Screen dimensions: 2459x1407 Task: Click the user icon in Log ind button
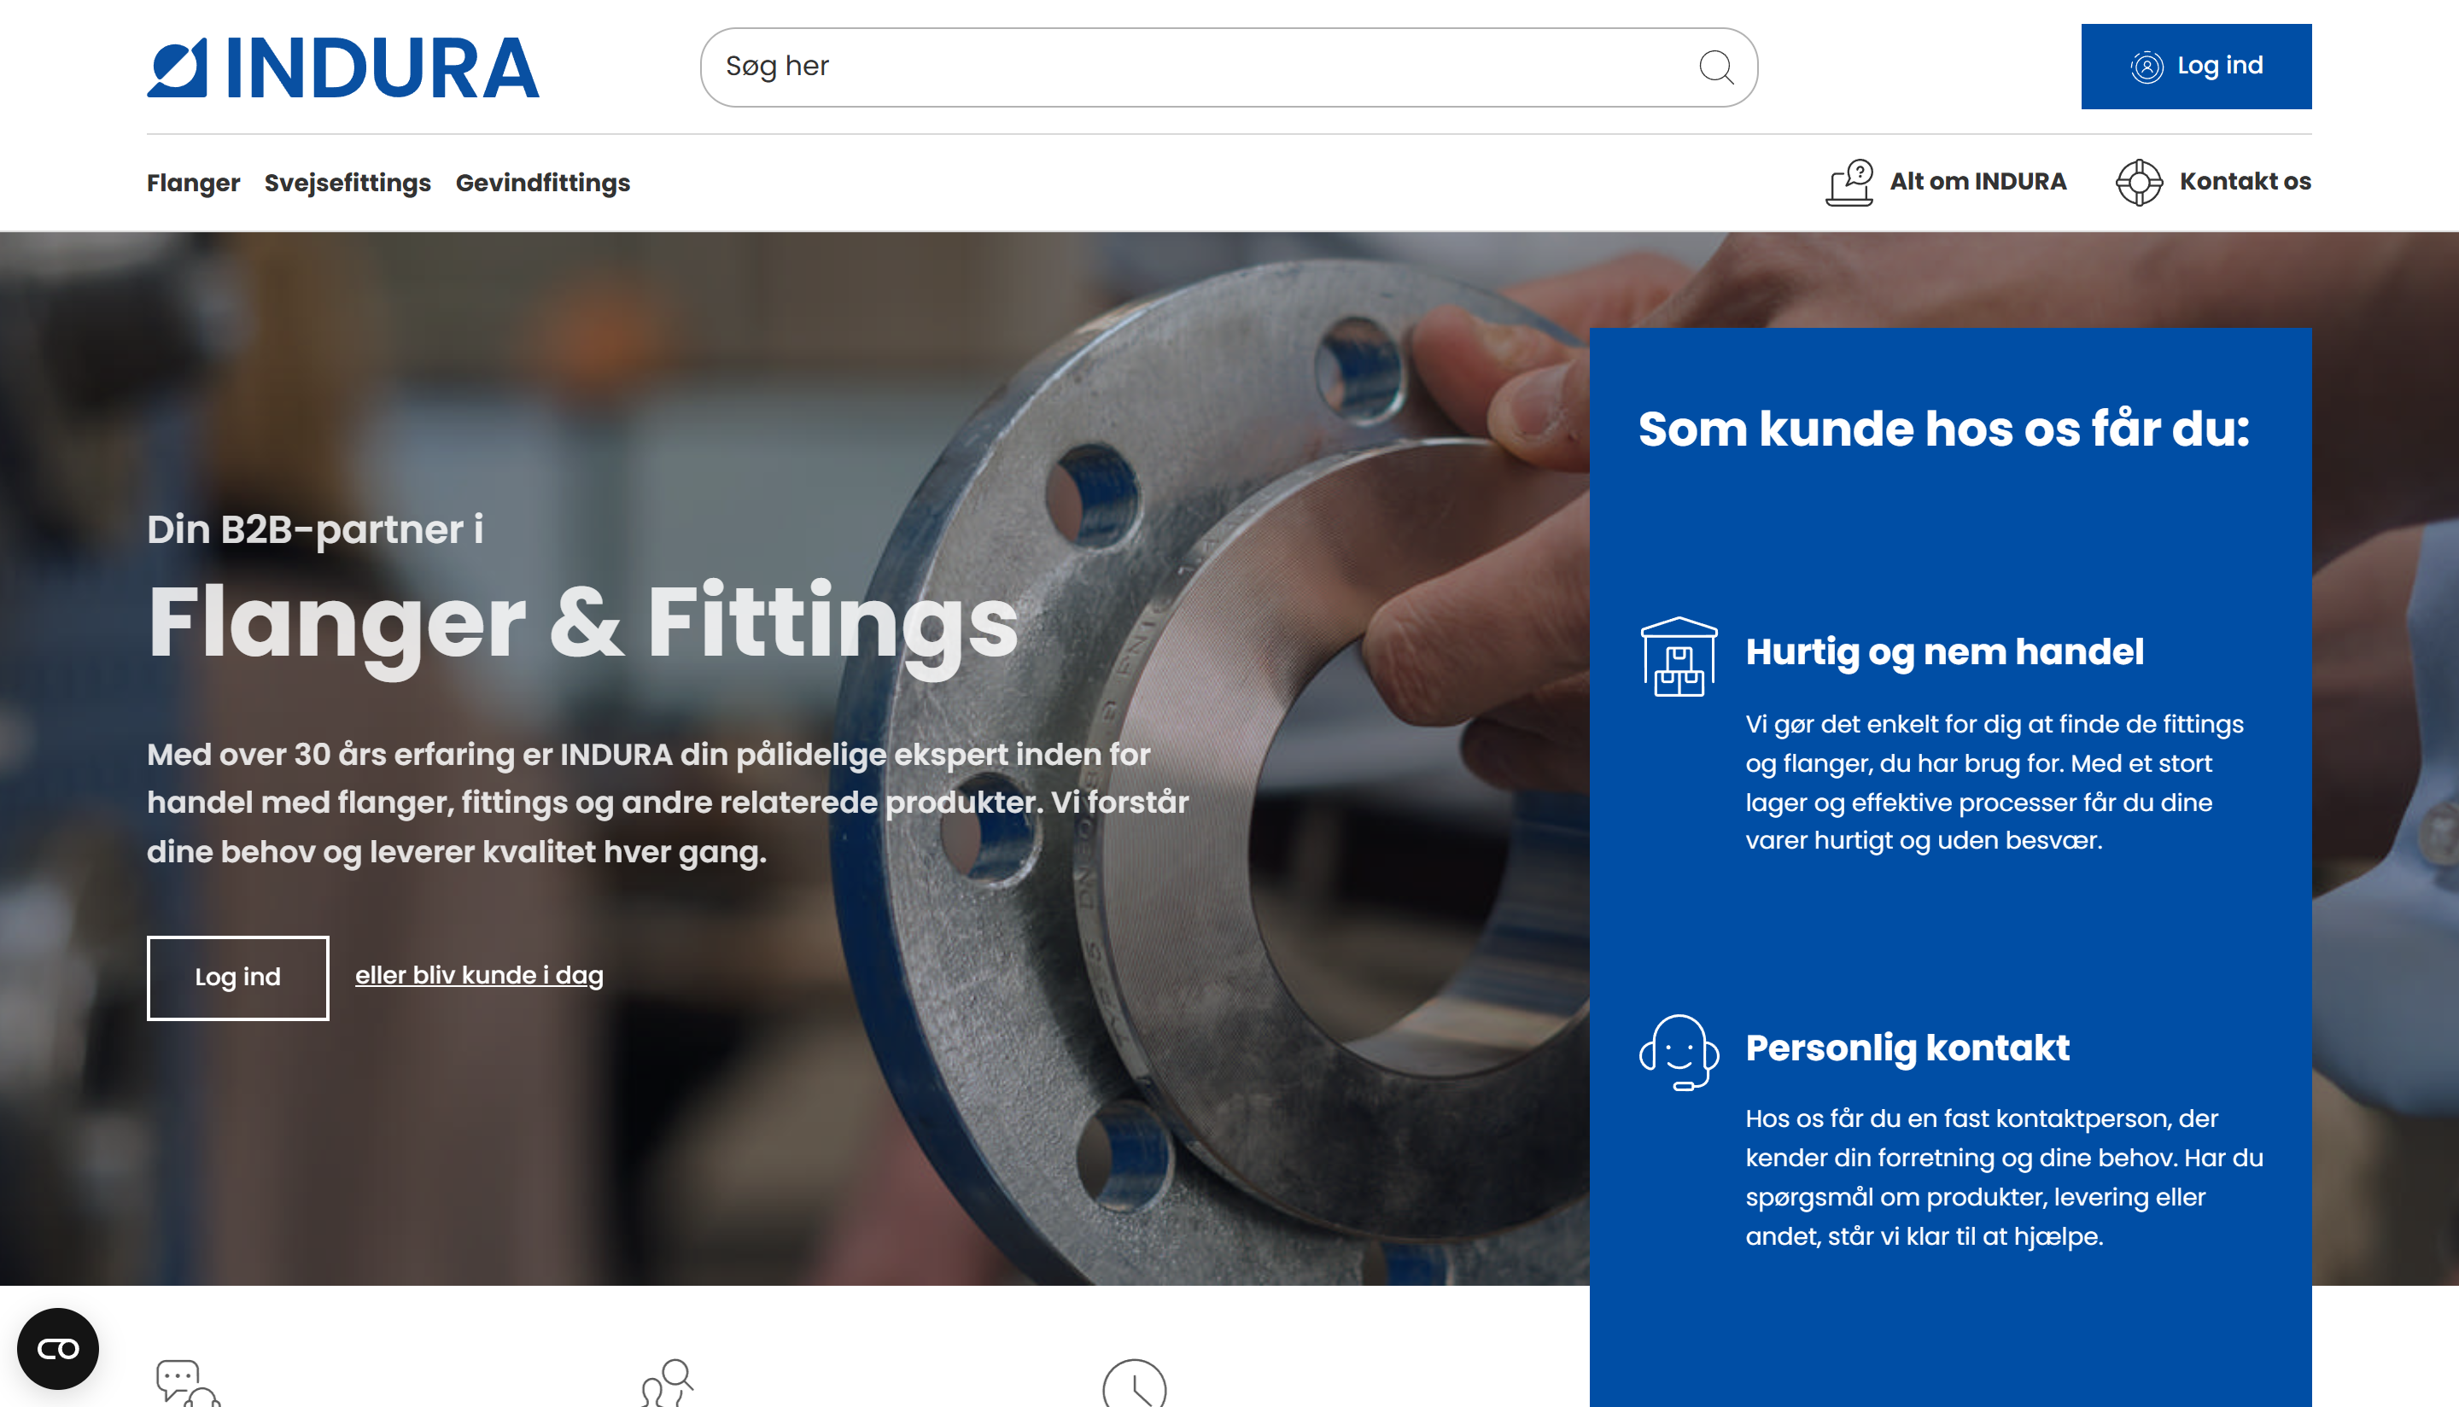coord(2146,67)
